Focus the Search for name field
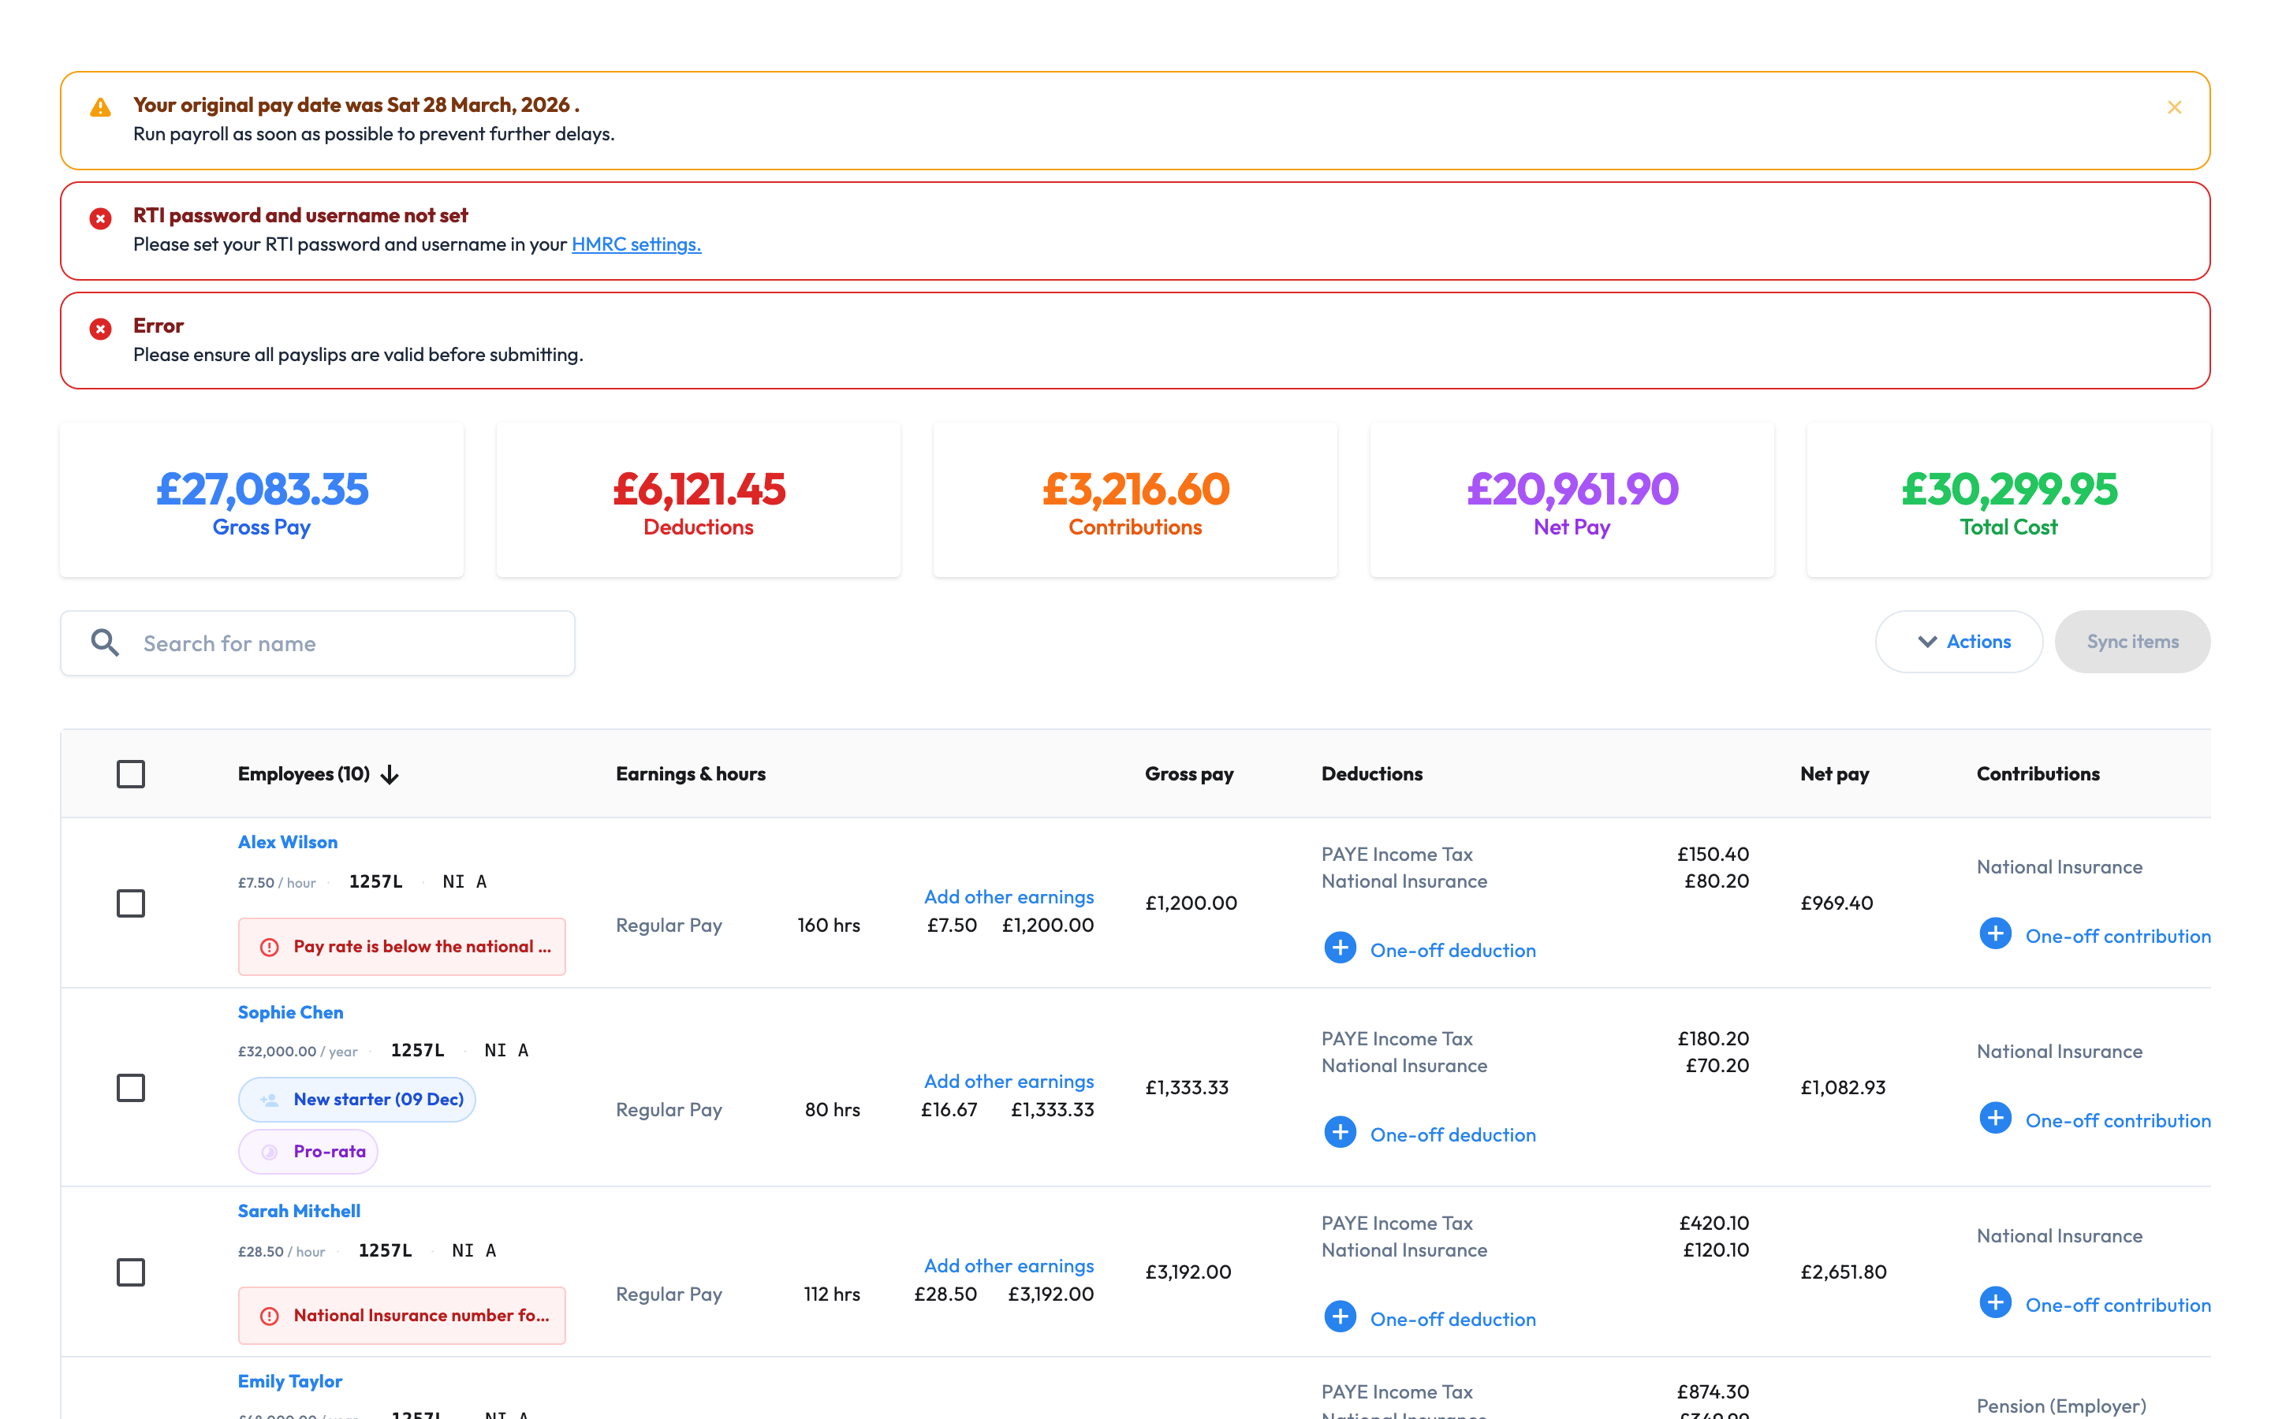2271x1419 pixels. tap(318, 642)
